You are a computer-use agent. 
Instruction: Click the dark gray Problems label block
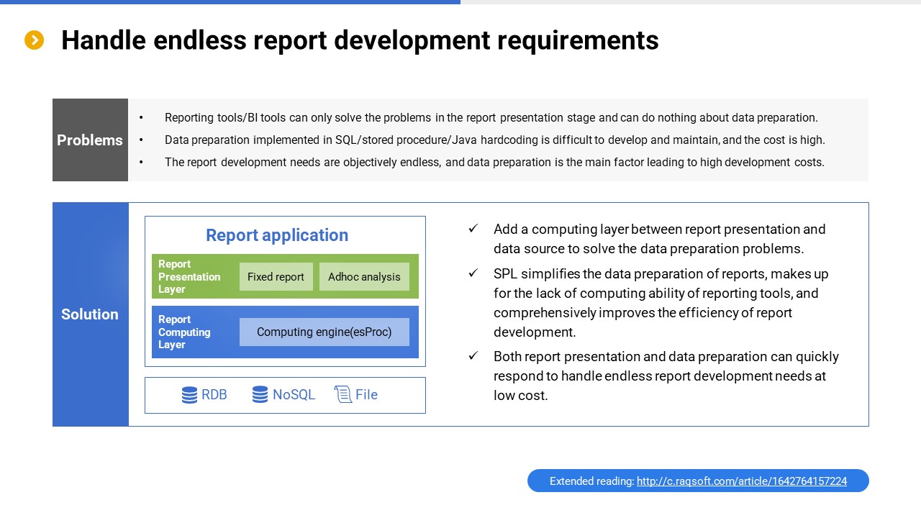(90, 140)
